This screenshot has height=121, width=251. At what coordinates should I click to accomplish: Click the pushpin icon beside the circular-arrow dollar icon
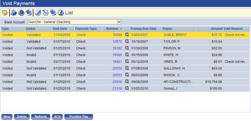coord(29,13)
